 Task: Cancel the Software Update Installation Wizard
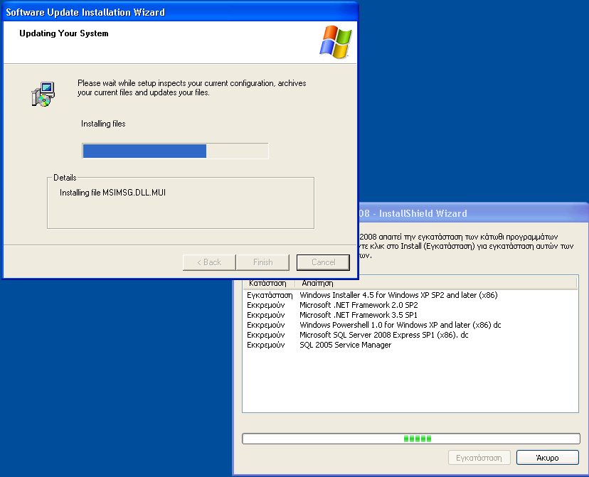(323, 262)
